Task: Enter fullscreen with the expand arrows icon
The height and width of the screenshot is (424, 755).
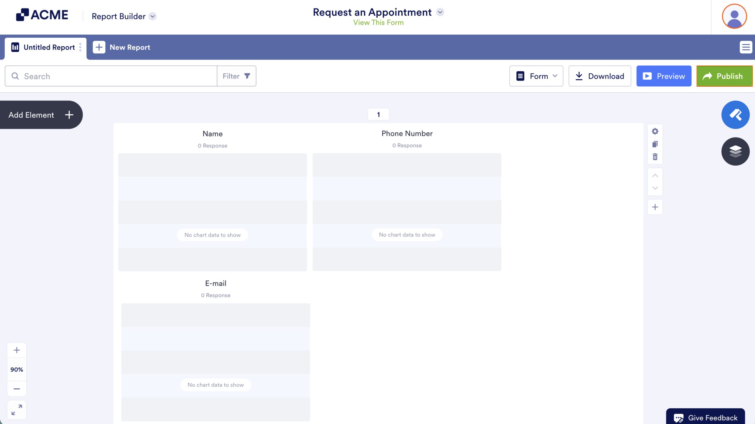Action: [x=17, y=409]
